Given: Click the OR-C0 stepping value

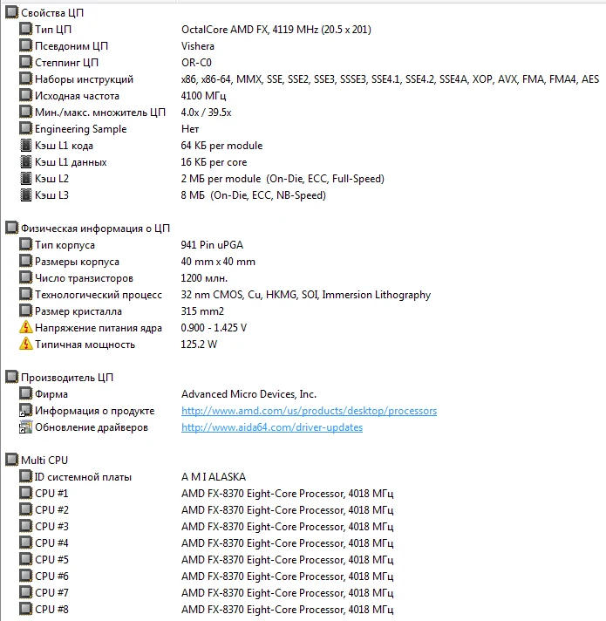Looking at the screenshot, I should [x=196, y=63].
